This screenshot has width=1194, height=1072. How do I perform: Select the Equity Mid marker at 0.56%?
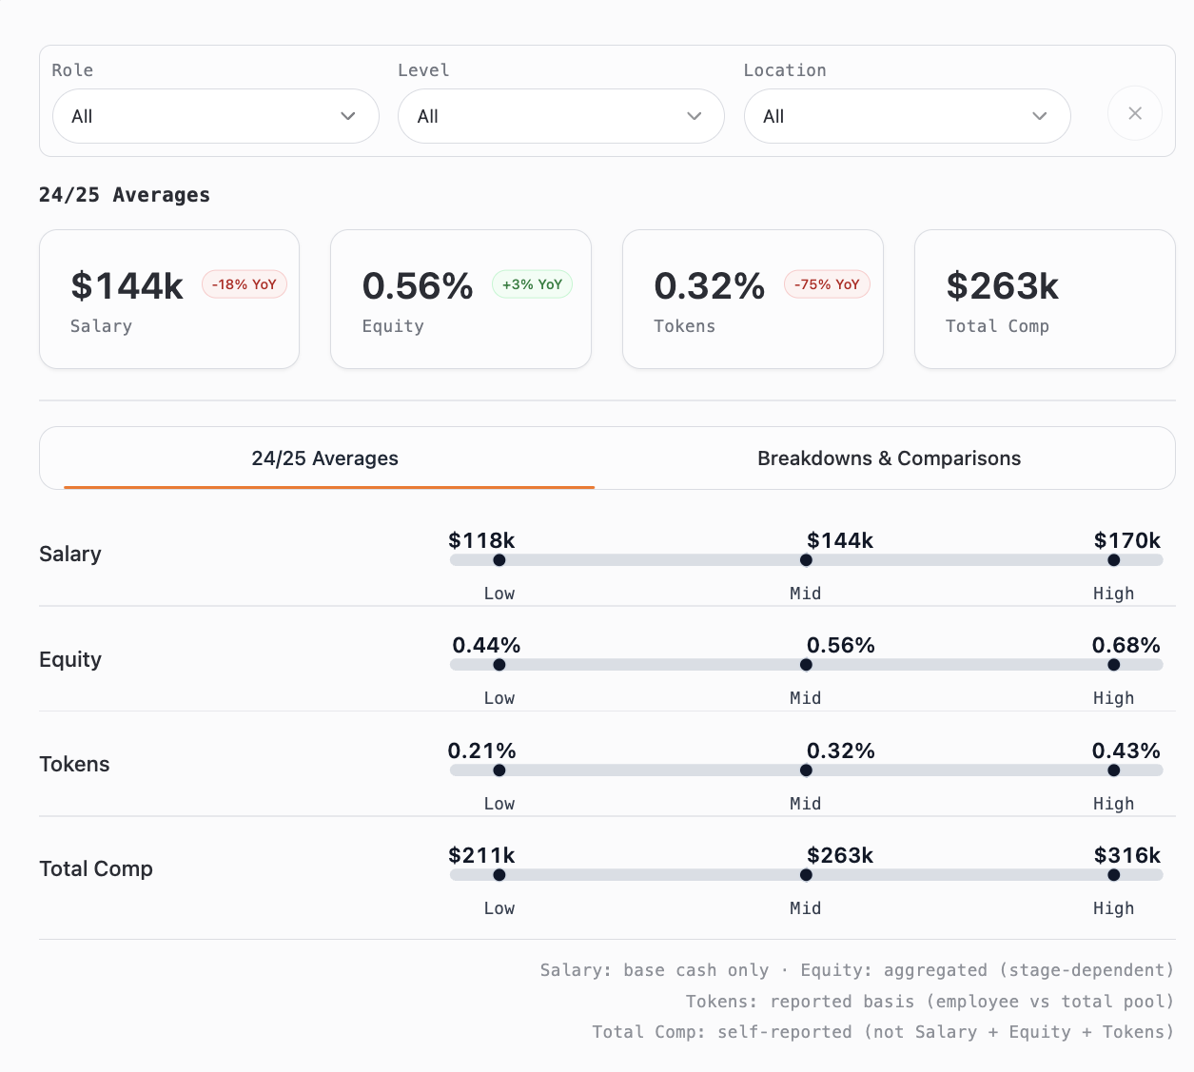[806, 665]
